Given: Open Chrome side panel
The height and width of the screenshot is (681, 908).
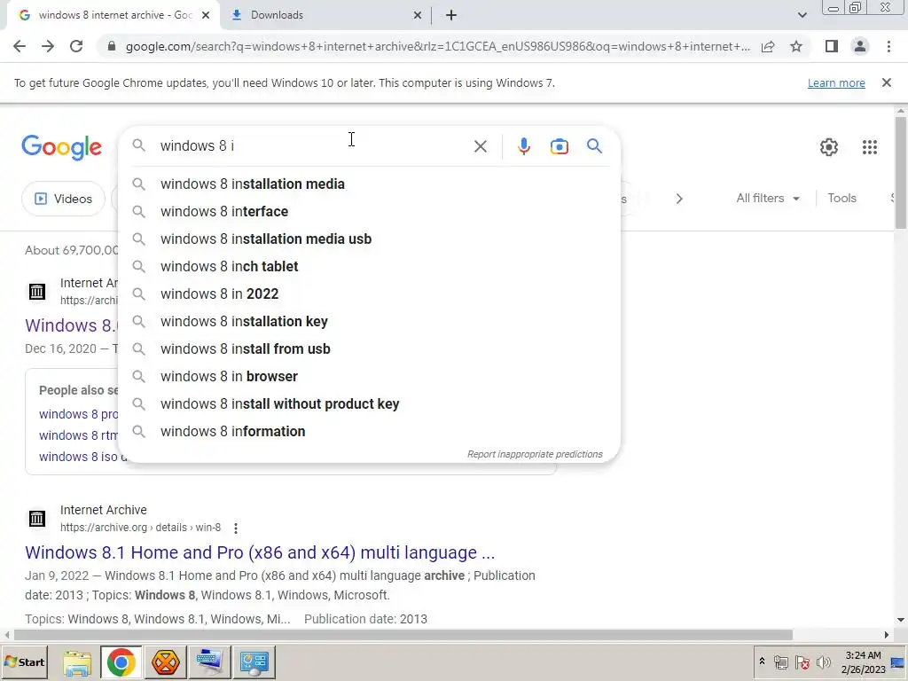Looking at the screenshot, I should coord(832,46).
